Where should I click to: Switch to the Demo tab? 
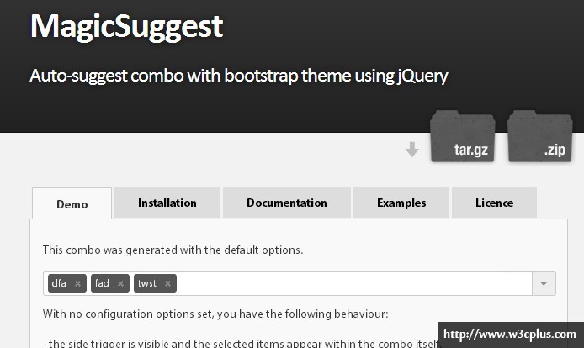coord(72,204)
